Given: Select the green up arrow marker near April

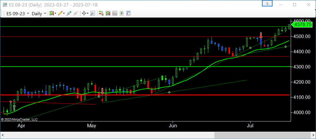Looking at the screenshot, I should [x=14, y=107].
